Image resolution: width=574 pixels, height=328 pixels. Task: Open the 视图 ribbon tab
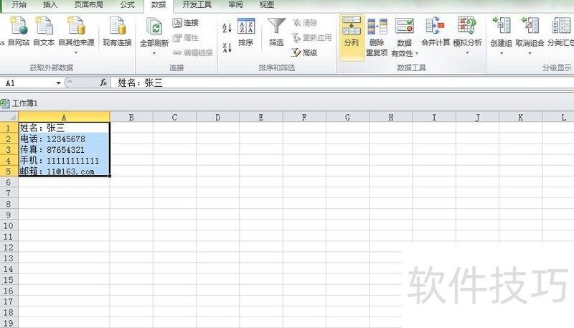266,5
